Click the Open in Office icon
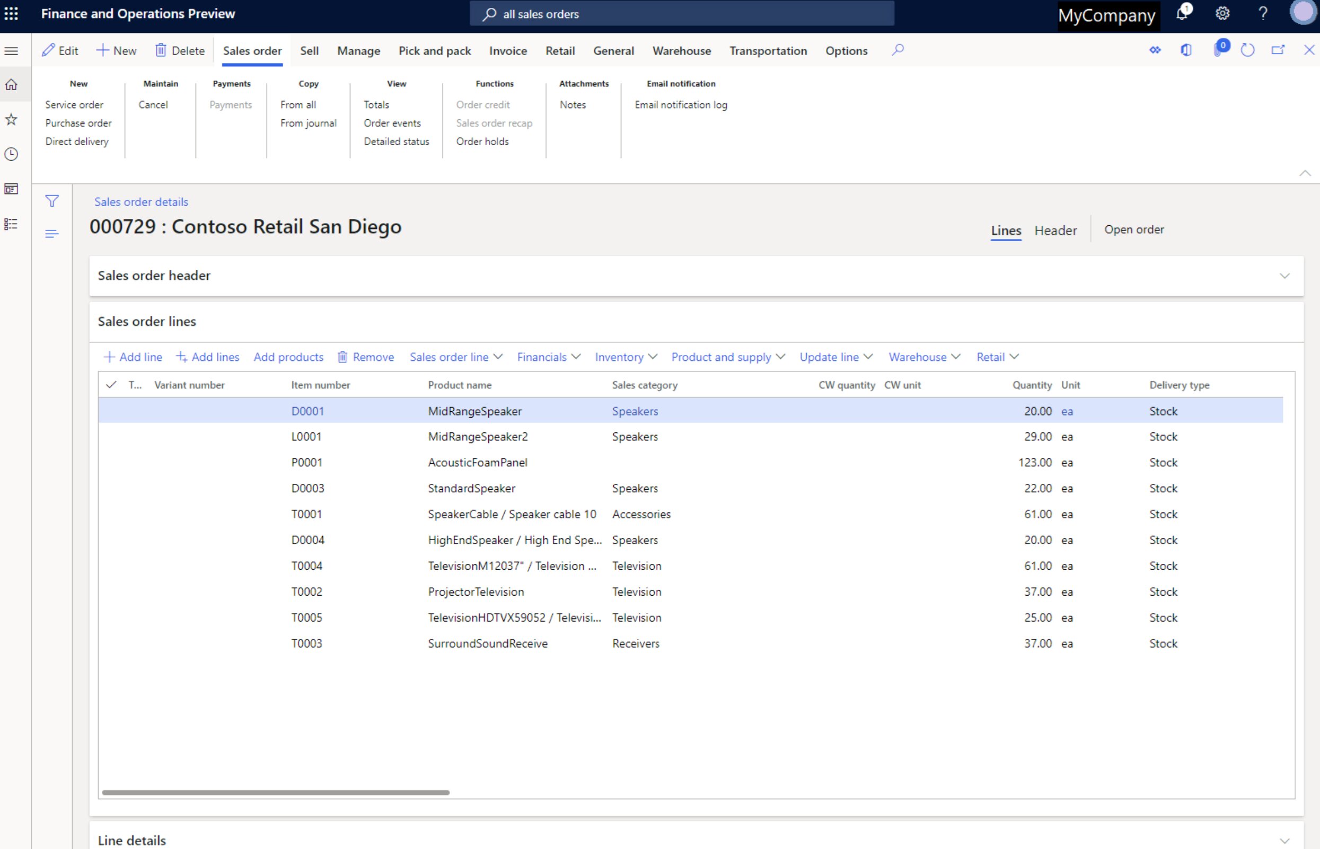 coord(1186,50)
